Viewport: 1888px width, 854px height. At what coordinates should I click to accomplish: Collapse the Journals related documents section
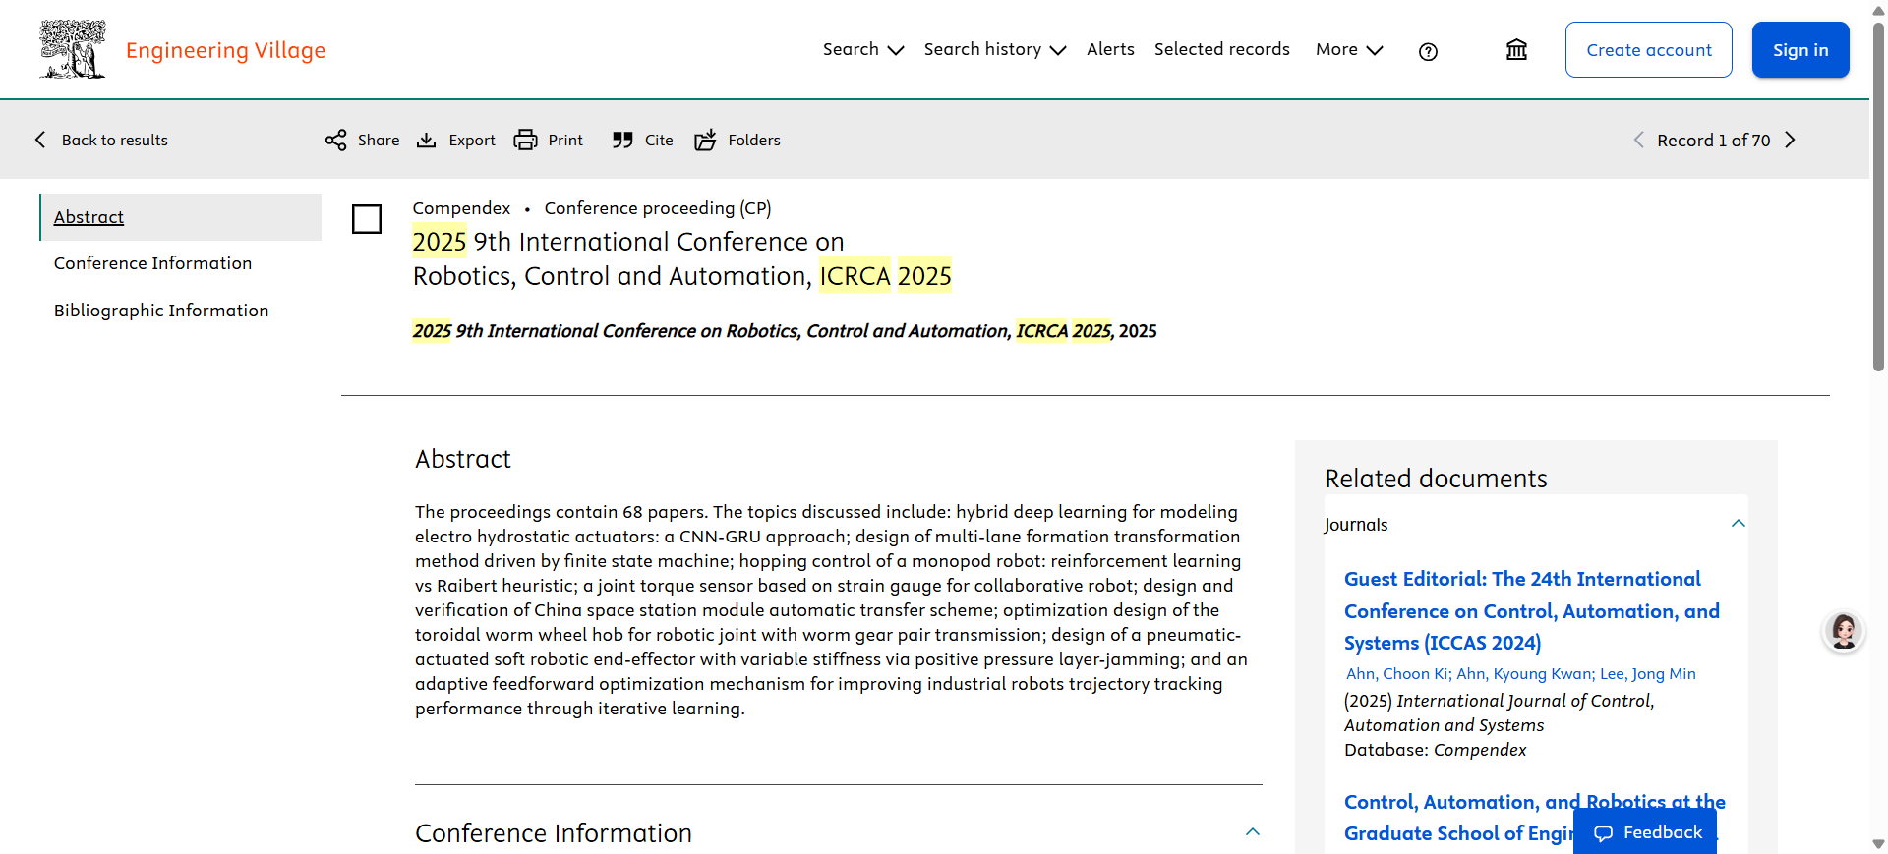pyautogui.click(x=1738, y=524)
